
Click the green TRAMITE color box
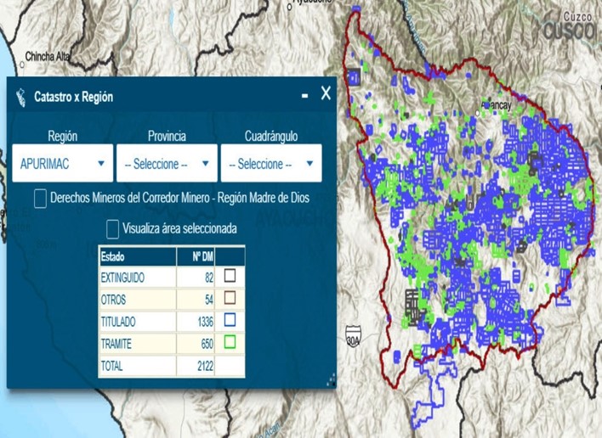coord(230,343)
